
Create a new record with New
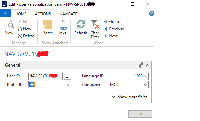[24, 29]
